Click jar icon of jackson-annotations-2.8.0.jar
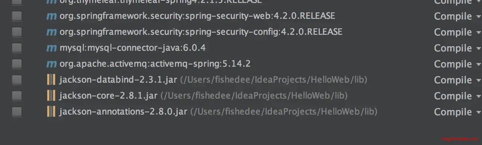Viewport: 482px width, 145px height. click(51, 112)
